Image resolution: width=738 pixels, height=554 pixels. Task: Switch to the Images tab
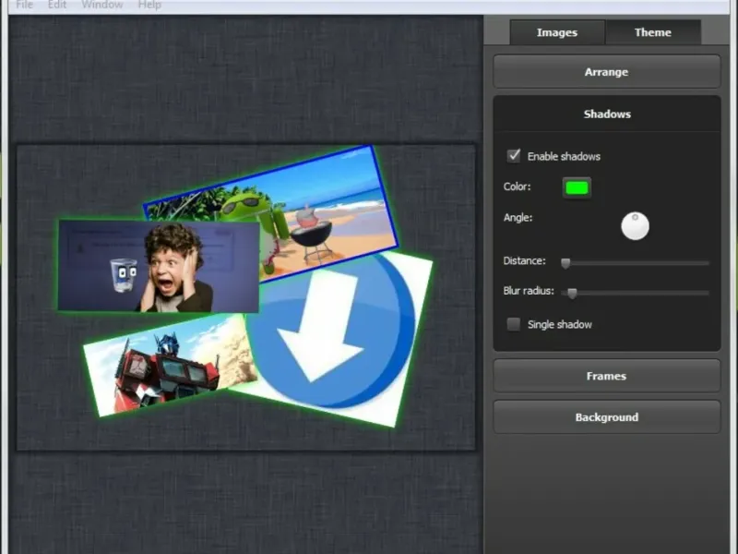point(556,32)
